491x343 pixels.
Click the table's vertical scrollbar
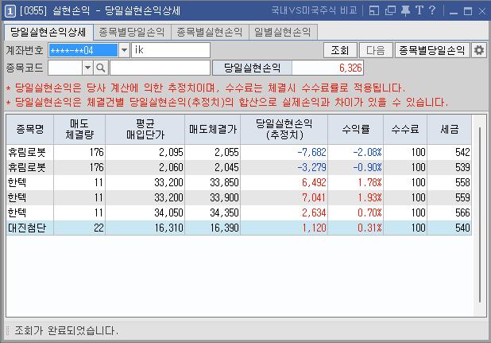[x=479, y=215]
